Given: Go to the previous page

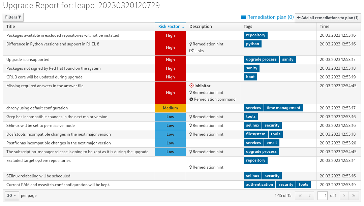Looking at the screenshot, I should pos(309,196).
